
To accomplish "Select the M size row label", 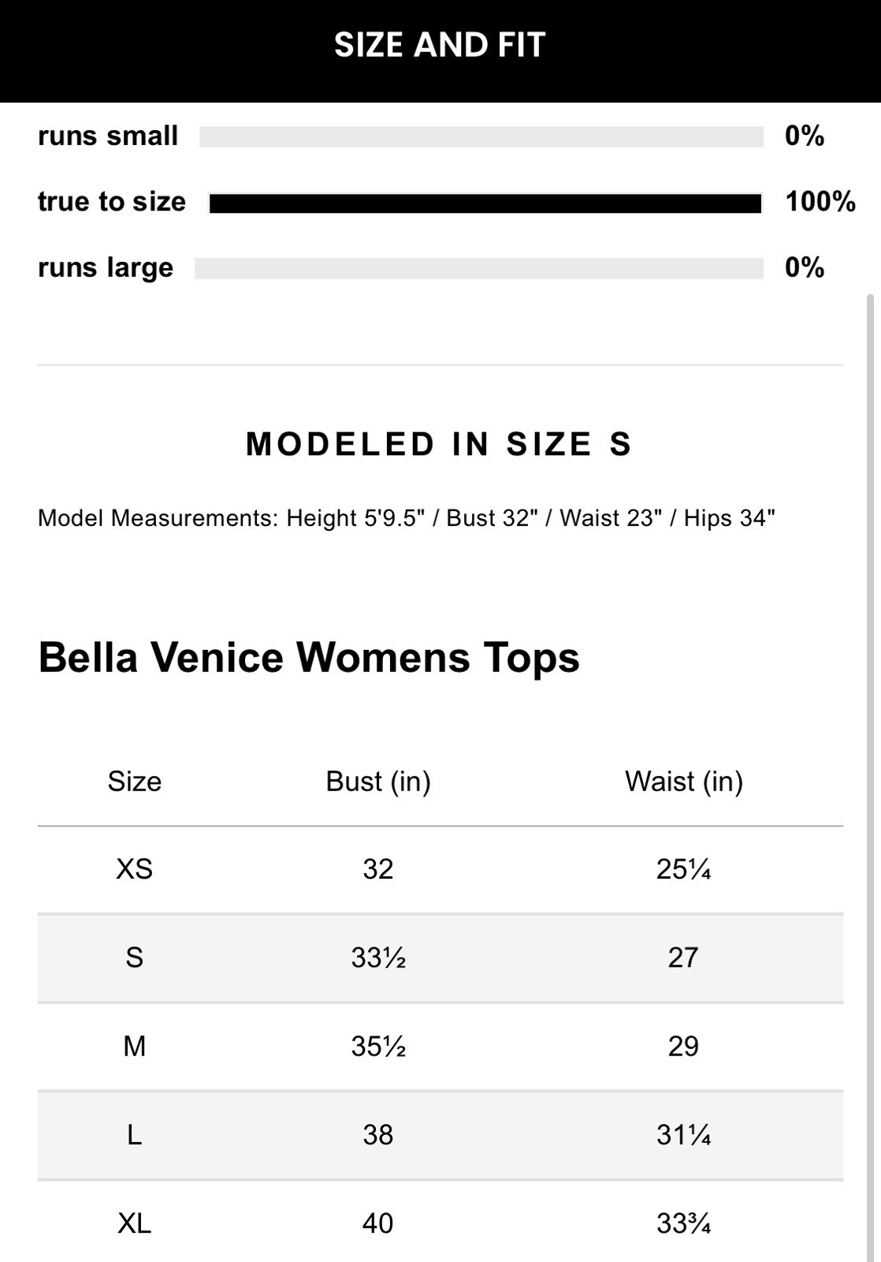I will coord(134,1047).
